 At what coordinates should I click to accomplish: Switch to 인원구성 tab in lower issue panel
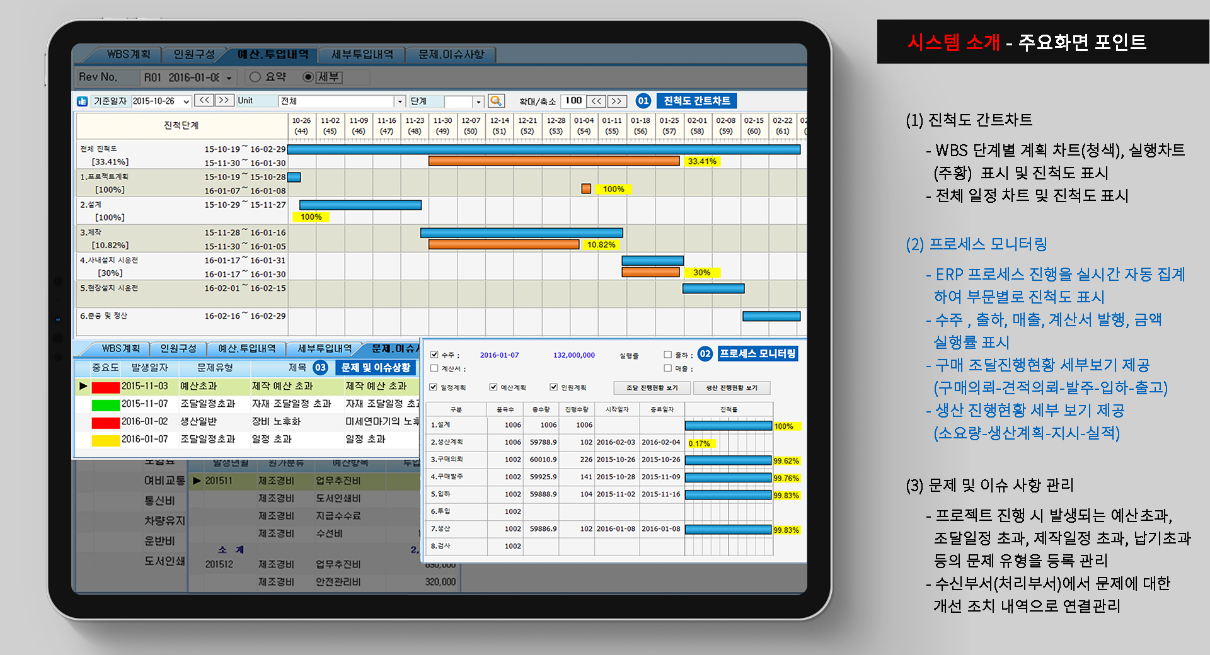[x=178, y=348]
